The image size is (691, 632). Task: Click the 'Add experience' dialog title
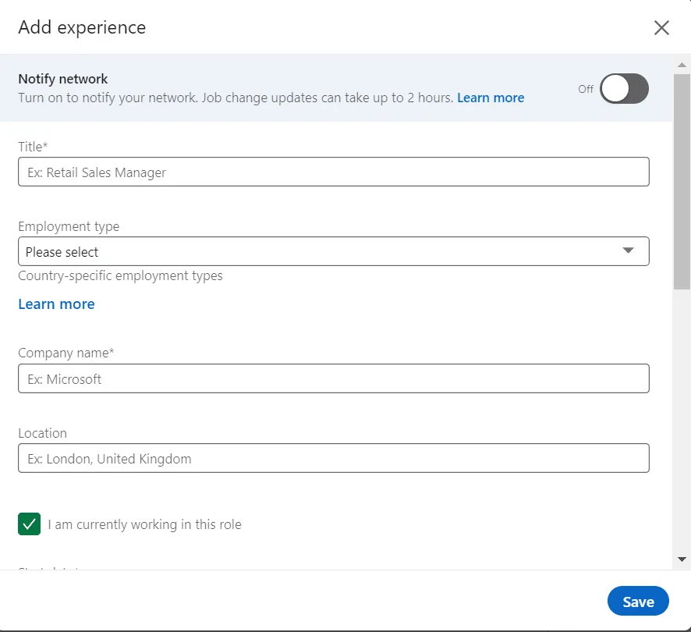point(82,27)
